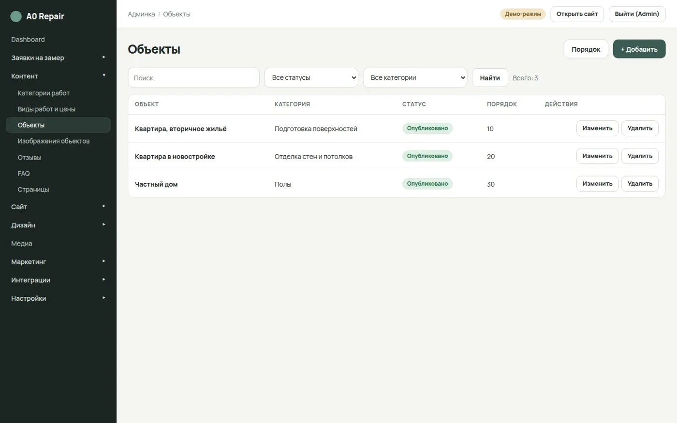The image size is (677, 423).
Task: Expand the Маркетинг sidebar group
Action: [x=58, y=262]
